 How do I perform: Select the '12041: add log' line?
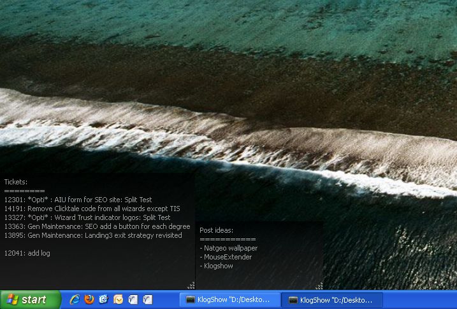click(27, 253)
